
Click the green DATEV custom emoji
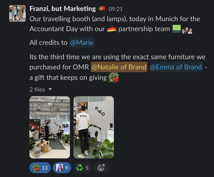177,29
